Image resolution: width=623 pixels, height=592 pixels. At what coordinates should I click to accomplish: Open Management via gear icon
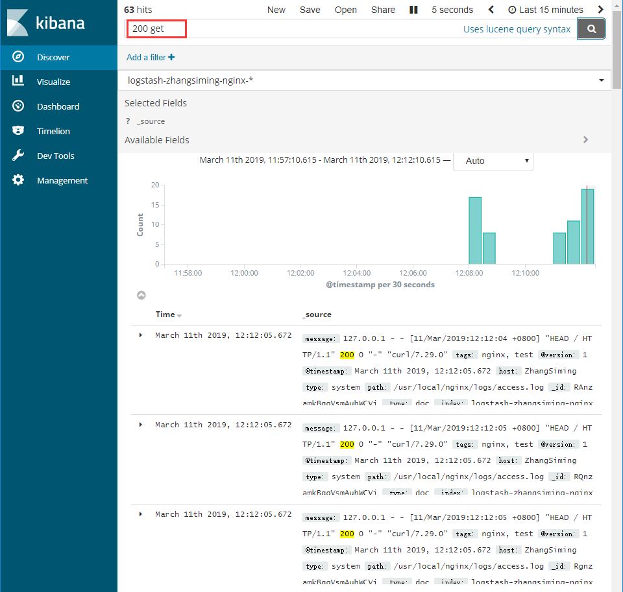point(18,180)
